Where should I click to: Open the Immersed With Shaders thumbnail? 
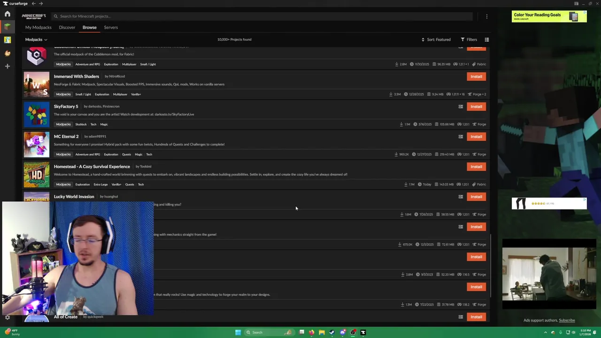pos(37,84)
